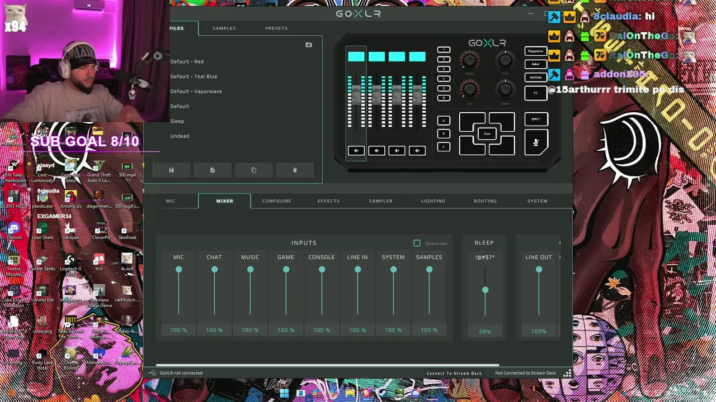The height and width of the screenshot is (402, 716).
Task: Click second fader mute button on device
Action: [x=376, y=150]
